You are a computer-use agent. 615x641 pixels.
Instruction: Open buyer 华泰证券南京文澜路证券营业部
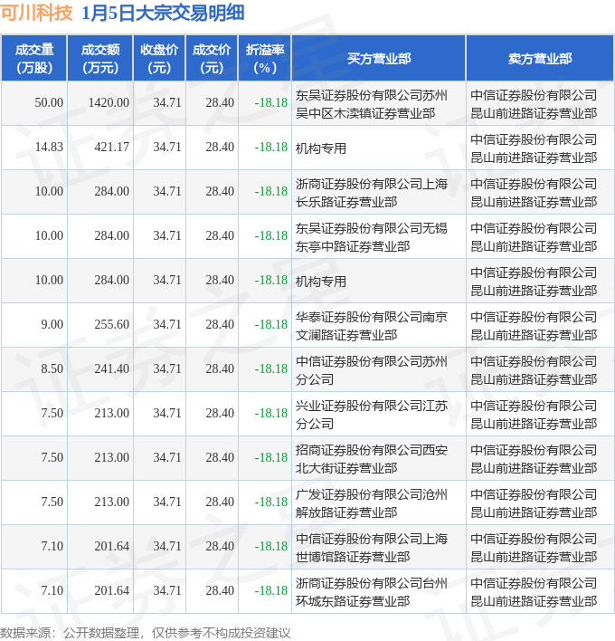point(372,325)
